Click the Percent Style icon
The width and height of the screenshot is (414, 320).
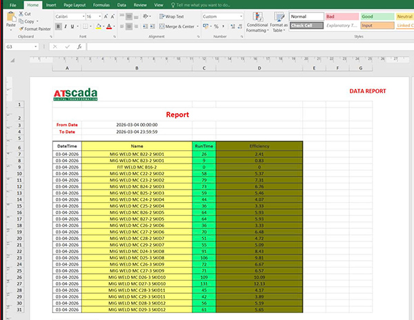(x=215, y=27)
